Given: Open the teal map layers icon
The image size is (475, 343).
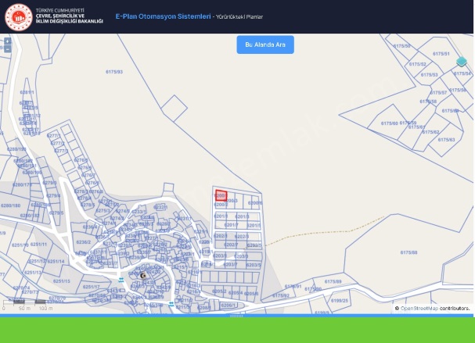Looking at the screenshot, I should tap(462, 63).
